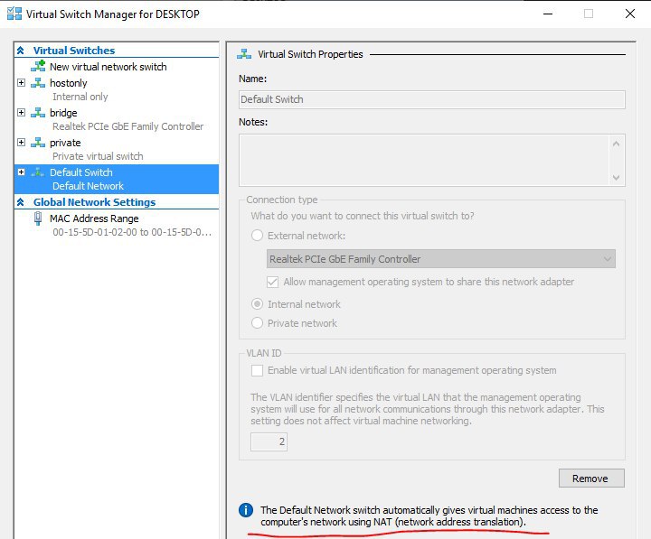The height and width of the screenshot is (539, 651).
Task: Expand the private switch tree node
Action: tap(21, 143)
